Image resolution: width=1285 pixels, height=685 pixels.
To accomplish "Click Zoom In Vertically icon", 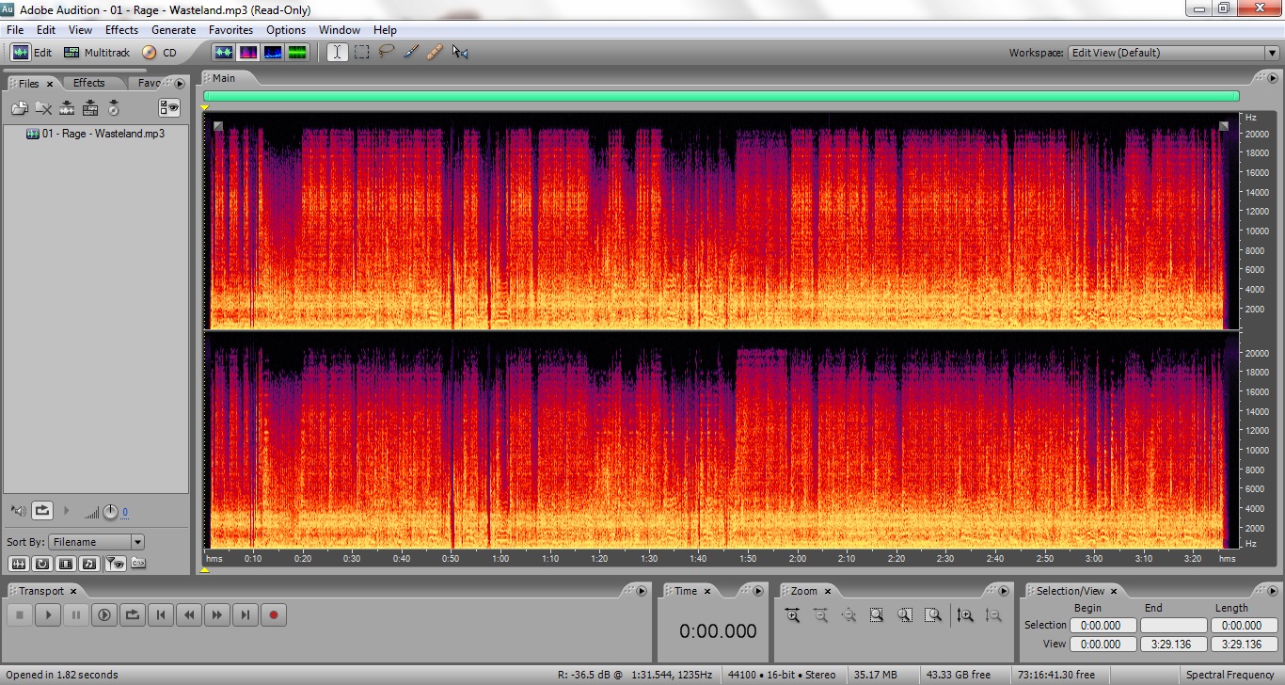I will (965, 615).
